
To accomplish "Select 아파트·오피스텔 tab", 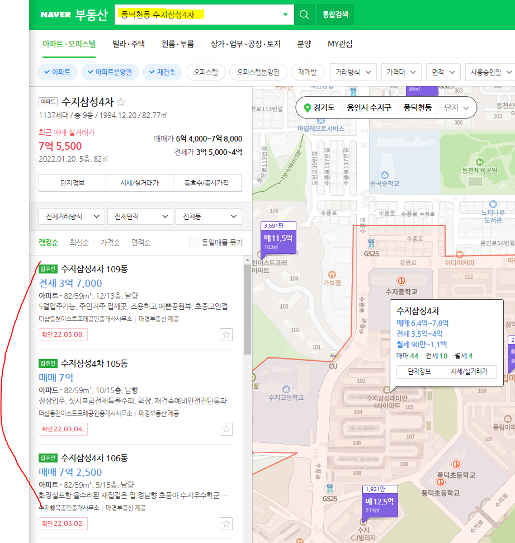I will click(x=69, y=44).
